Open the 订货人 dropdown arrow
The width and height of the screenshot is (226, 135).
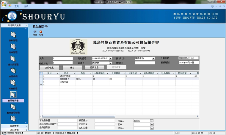152,128
